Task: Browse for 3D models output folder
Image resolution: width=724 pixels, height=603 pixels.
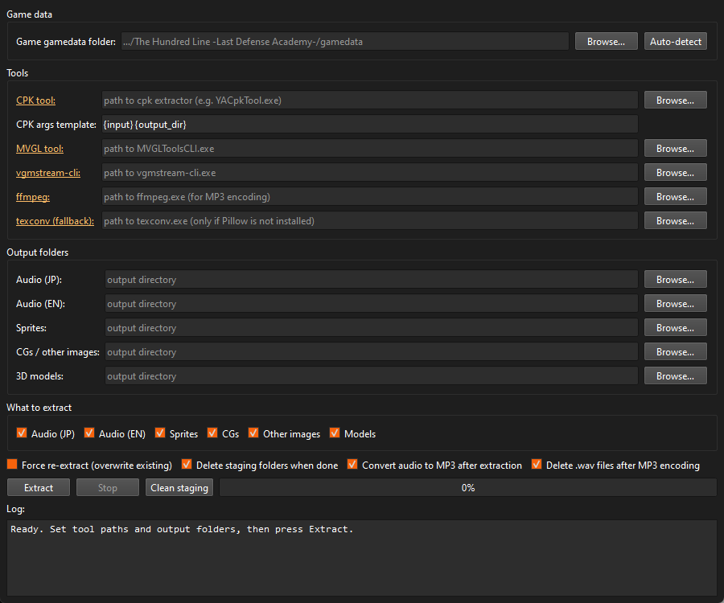Action: click(675, 376)
